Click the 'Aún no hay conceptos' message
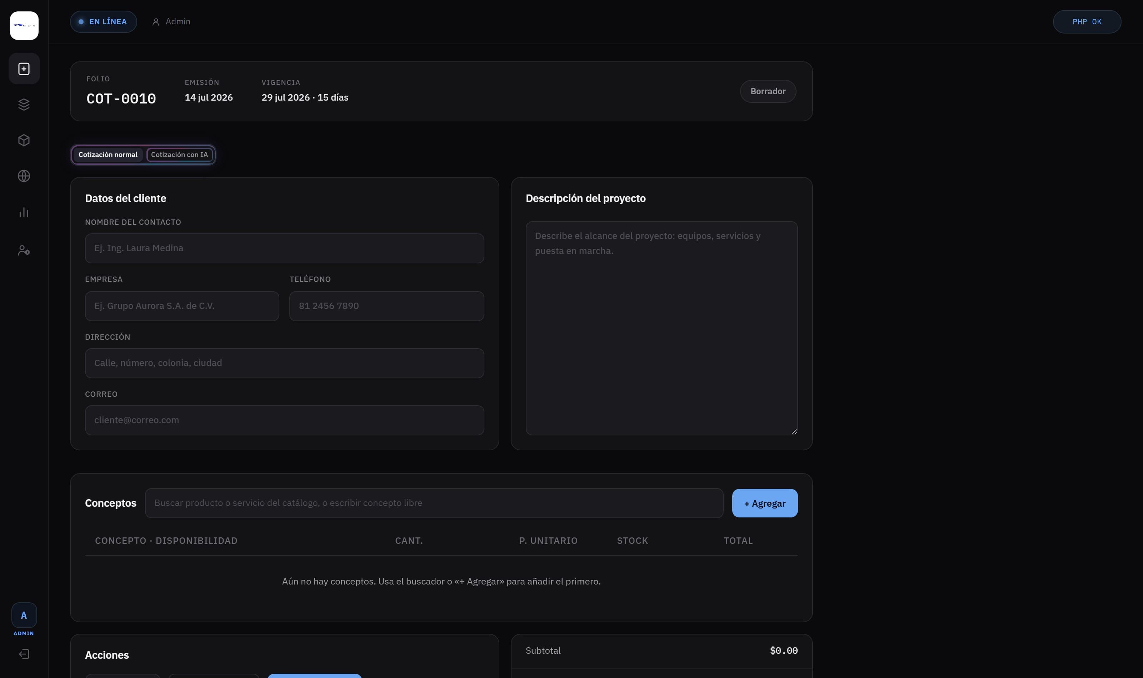 coord(441,581)
